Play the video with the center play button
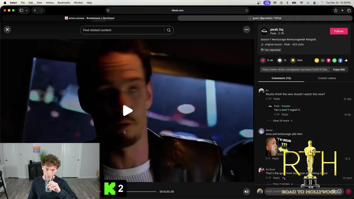354x199 pixels. (x=127, y=111)
